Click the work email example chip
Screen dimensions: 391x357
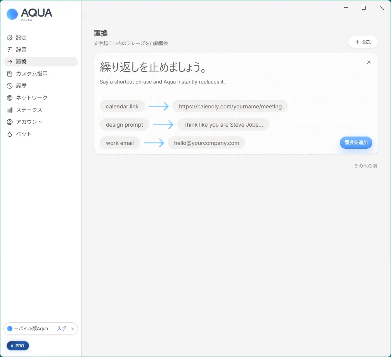coord(120,143)
